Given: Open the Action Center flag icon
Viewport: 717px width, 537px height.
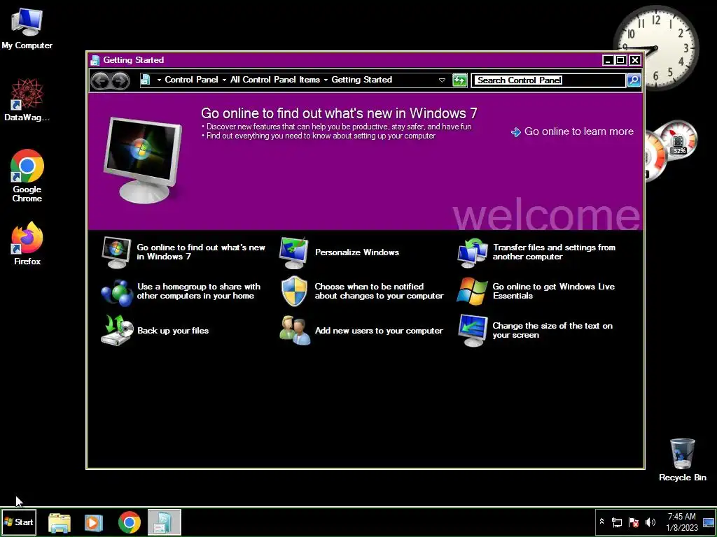Looking at the screenshot, I should [634, 522].
